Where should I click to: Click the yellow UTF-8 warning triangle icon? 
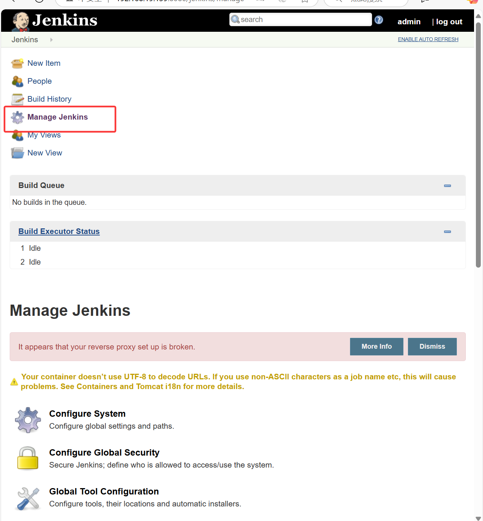14,382
